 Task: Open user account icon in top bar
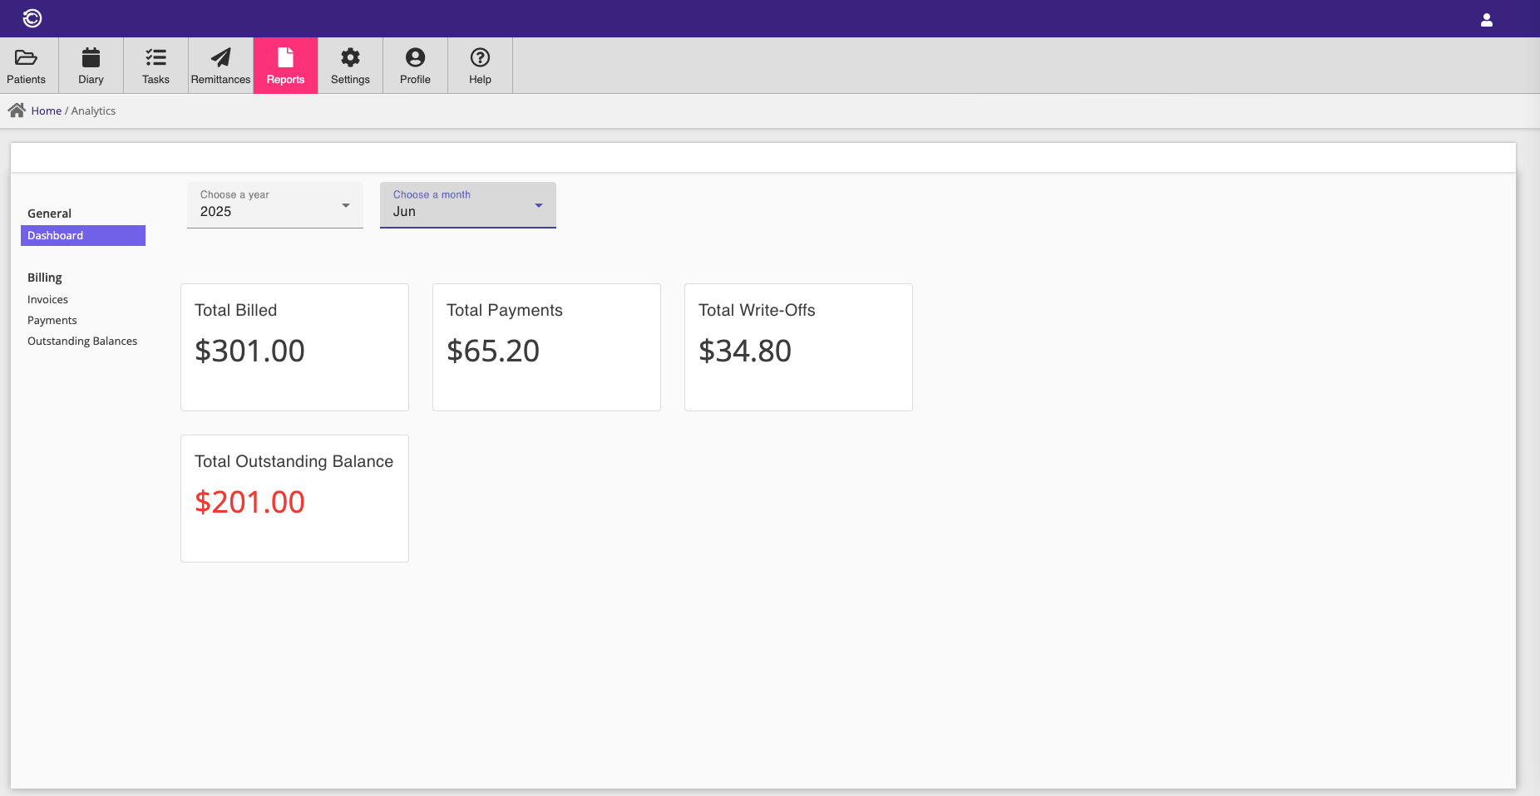pos(1486,20)
